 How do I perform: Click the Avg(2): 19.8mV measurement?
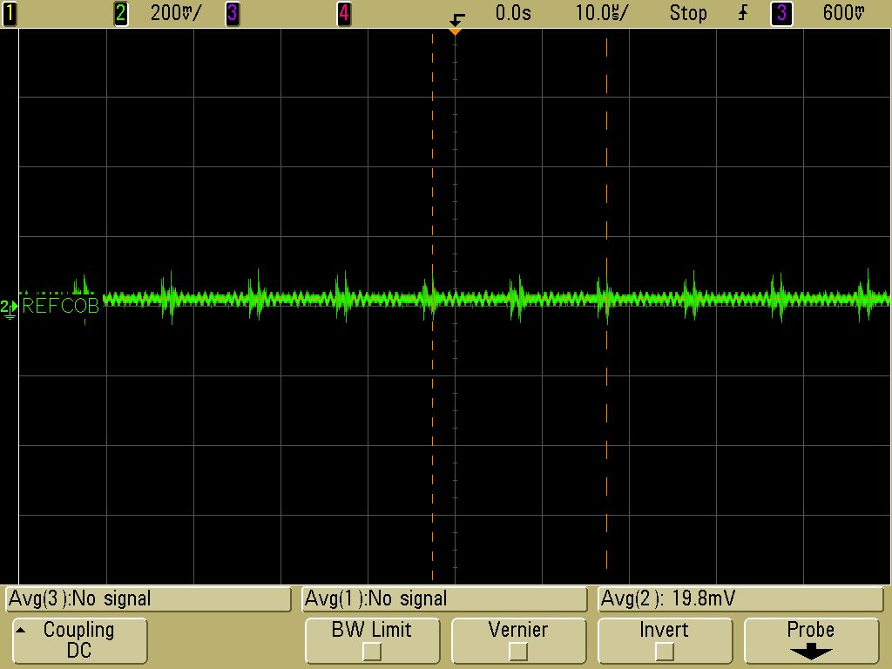740,599
